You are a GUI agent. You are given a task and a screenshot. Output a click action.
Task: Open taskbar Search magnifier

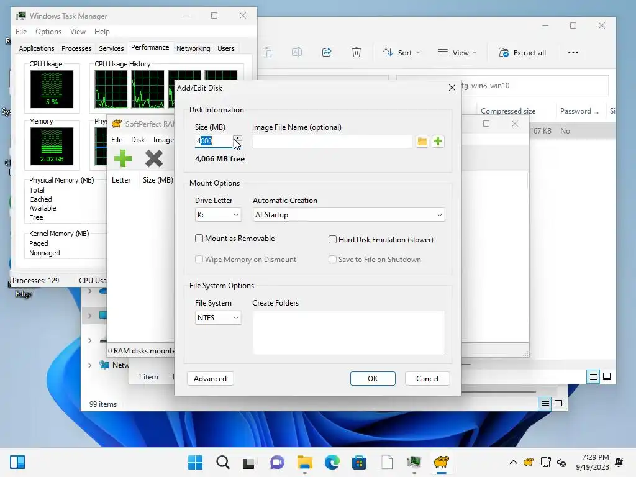(x=223, y=462)
